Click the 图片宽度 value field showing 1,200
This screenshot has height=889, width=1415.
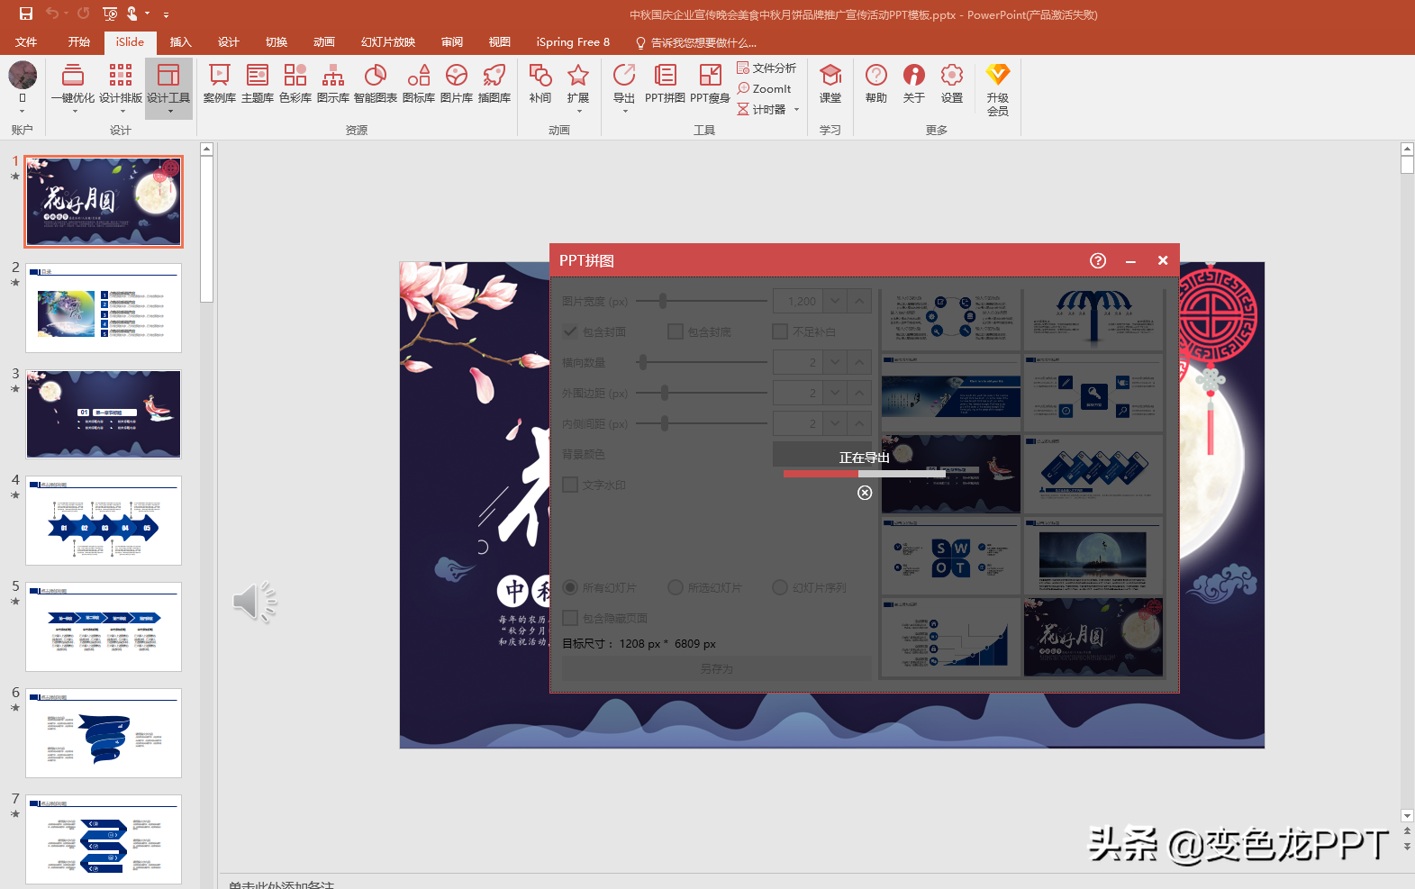point(798,301)
